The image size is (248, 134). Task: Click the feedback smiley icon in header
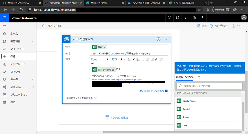tap(170, 18)
